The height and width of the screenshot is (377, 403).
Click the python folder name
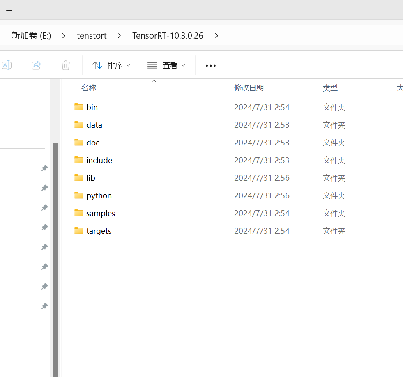click(99, 196)
